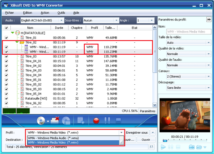
Task: Click Titre_01 file icon
Action: tap(22, 38)
